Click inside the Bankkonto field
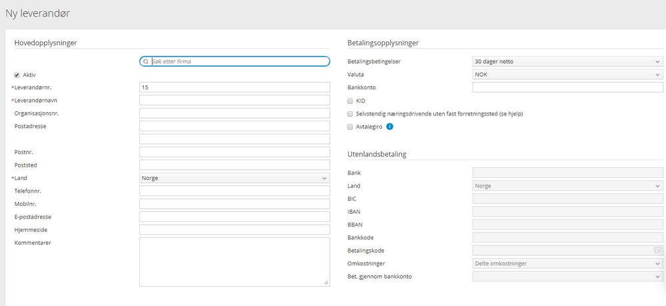Viewport: 666px width, 306px height. (567, 87)
